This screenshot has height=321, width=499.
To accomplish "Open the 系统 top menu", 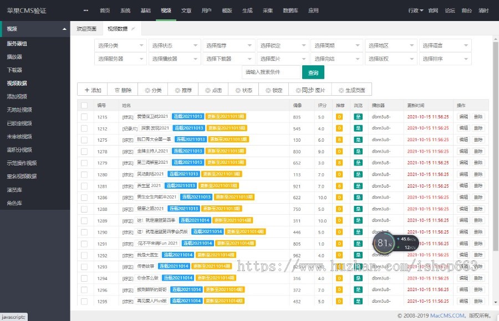I will 125,11.
